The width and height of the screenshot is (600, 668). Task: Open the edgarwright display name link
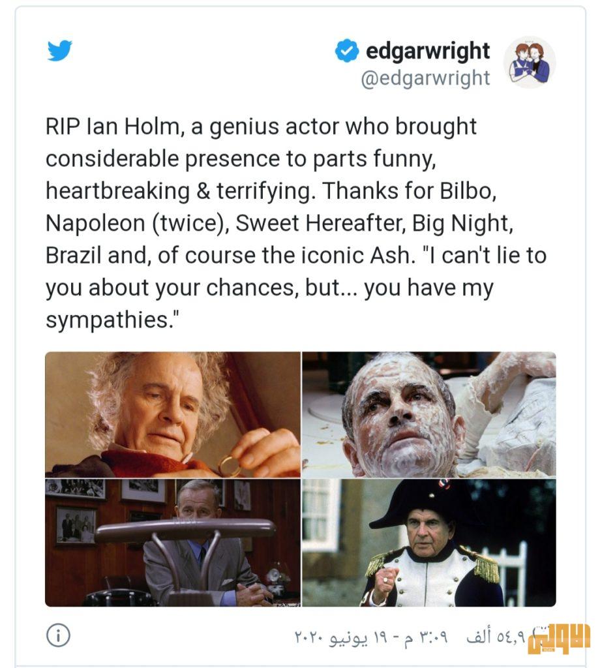[x=428, y=51]
